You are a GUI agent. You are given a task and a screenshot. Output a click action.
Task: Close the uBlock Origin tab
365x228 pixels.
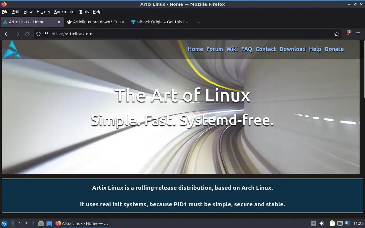coord(187,22)
